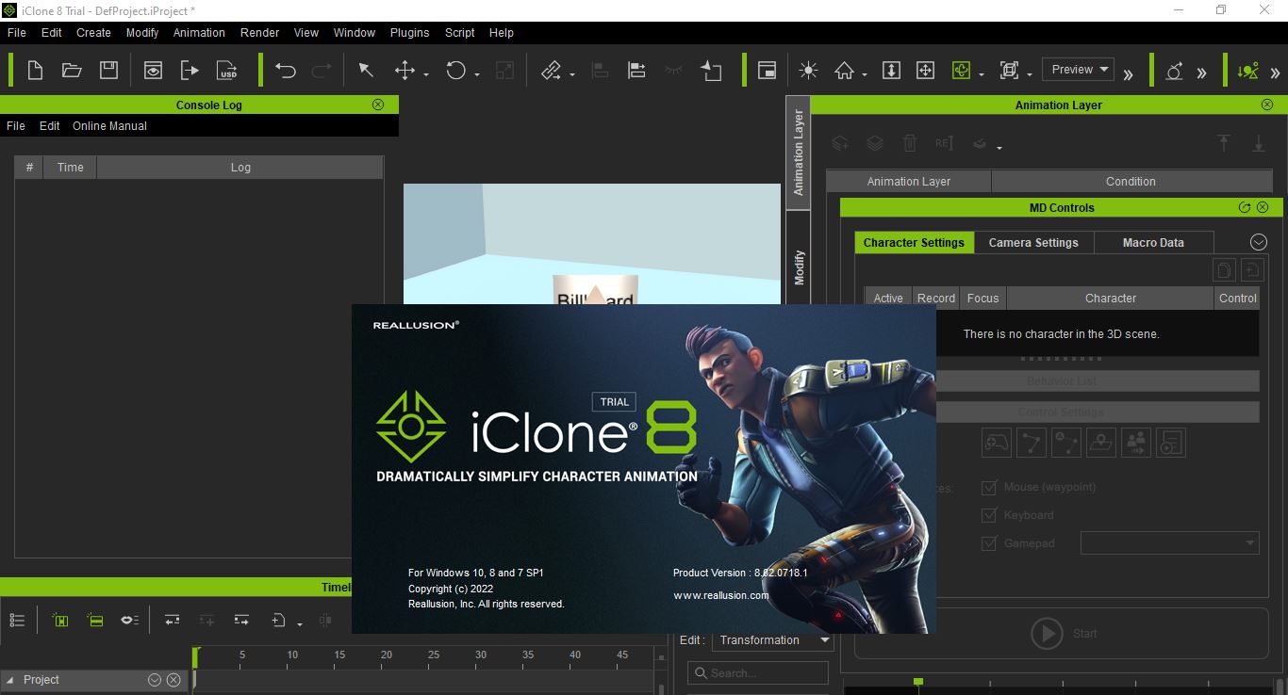Click the align tool icon in toolbar
This screenshot has height=695, width=1288.
click(636, 71)
